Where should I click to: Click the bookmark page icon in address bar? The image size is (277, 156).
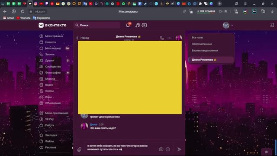pos(225,11)
